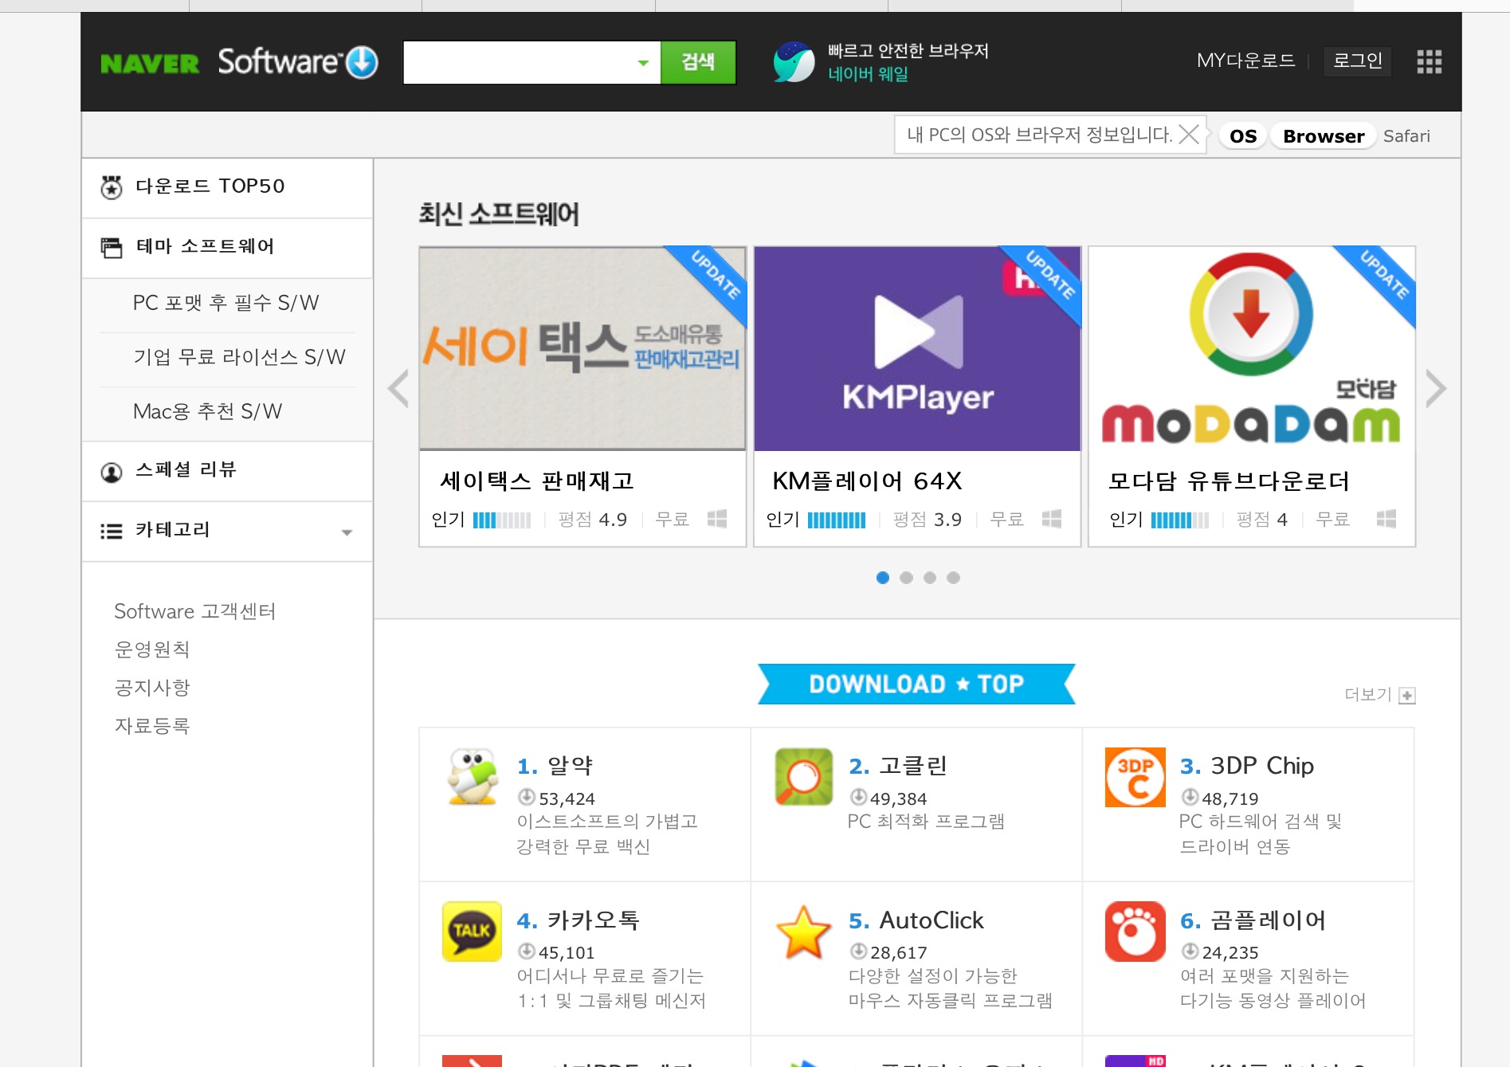Open the AutoClick star icon
Viewport: 1510px width, 1067px height.
click(x=803, y=931)
